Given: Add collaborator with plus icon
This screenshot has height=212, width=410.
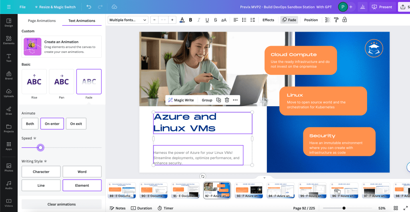Looking at the screenshot, I should tap(351, 7).
